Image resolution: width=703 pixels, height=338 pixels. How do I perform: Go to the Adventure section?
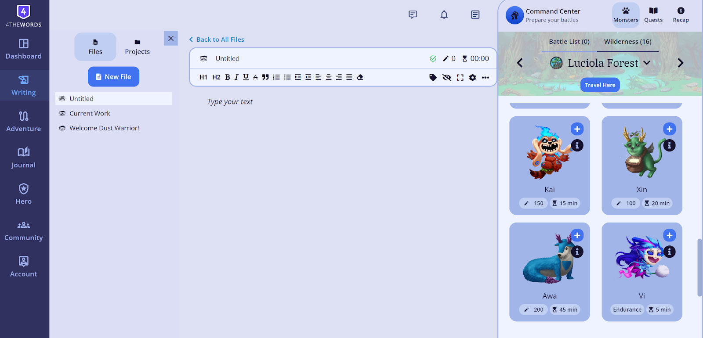pyautogui.click(x=24, y=122)
